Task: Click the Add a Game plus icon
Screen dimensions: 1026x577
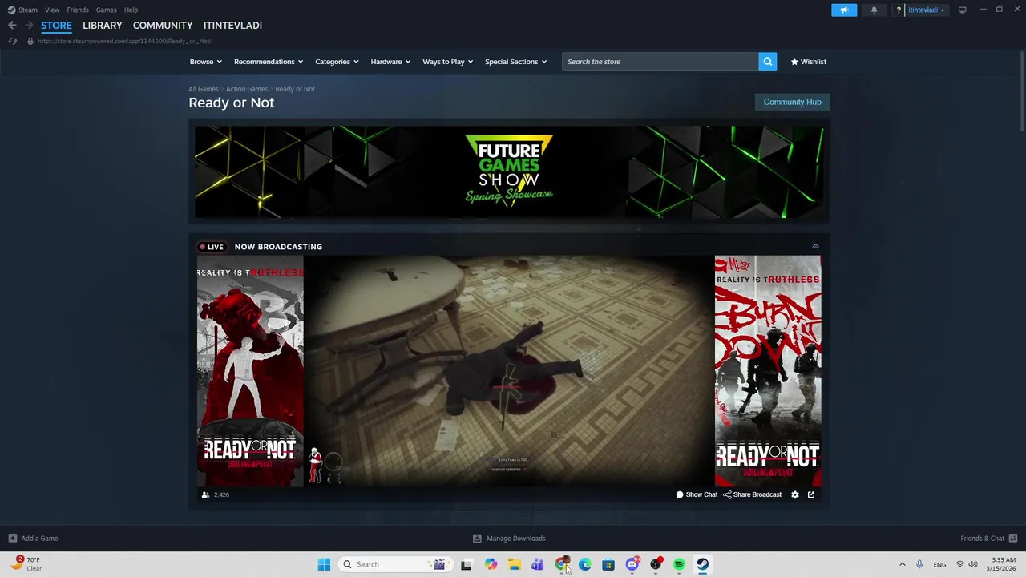Action: coord(12,539)
